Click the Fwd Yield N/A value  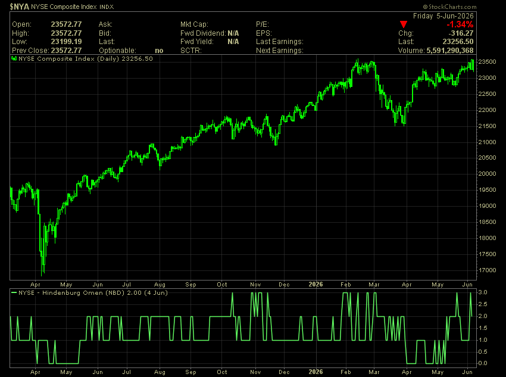[x=233, y=42]
